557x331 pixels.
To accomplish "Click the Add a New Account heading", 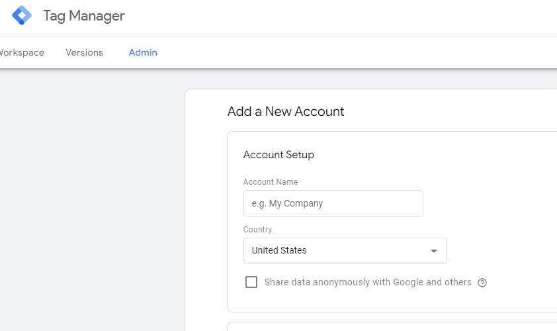I will pos(286,112).
